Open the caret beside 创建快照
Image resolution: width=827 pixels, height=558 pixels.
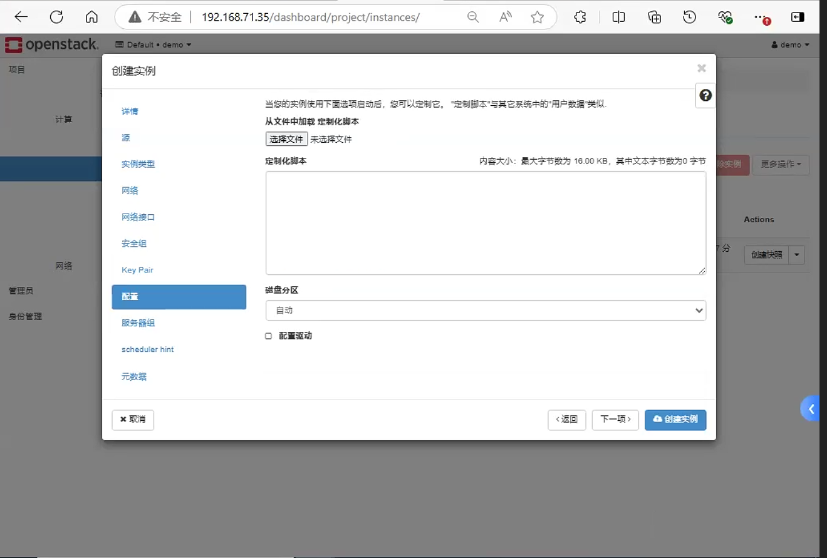(x=797, y=255)
